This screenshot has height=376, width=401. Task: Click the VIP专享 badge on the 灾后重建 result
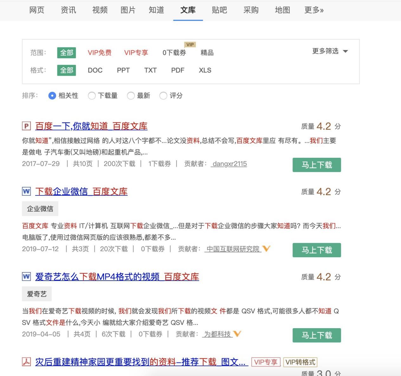point(266,362)
